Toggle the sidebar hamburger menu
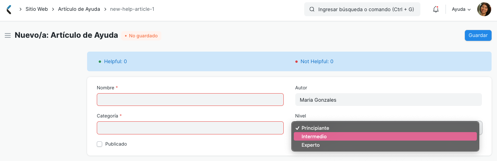The height and width of the screenshot is (161, 497). [x=7, y=35]
